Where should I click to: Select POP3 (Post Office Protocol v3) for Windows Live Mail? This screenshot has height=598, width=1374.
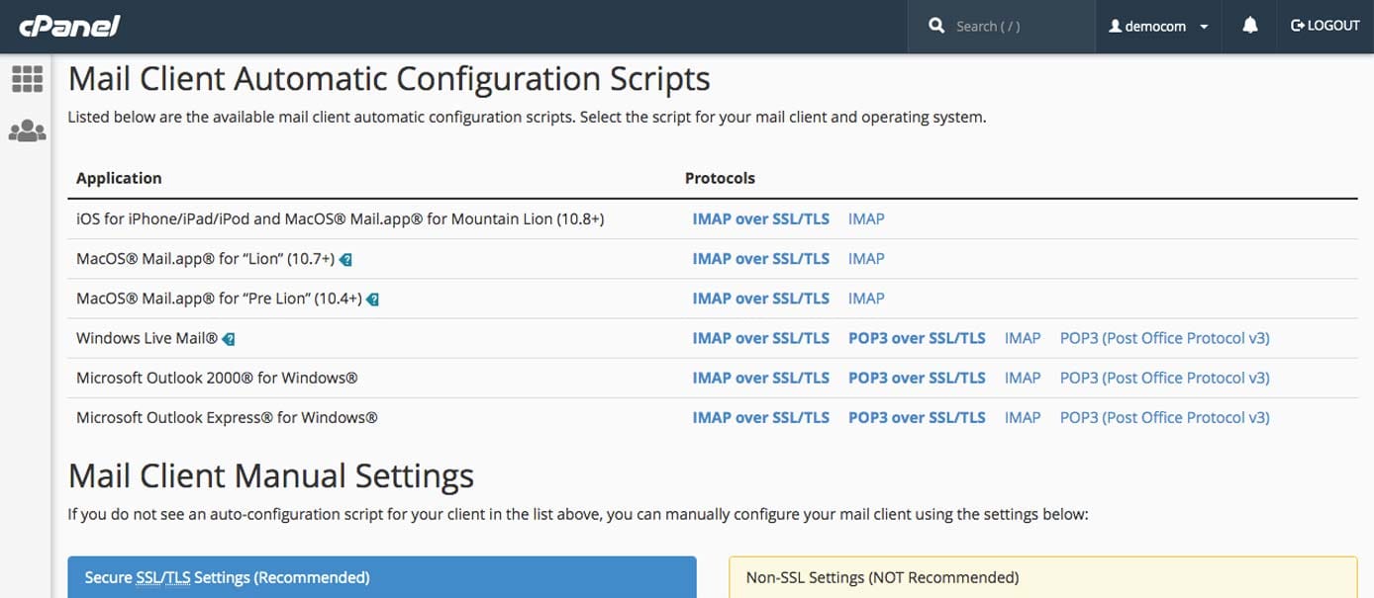tap(1164, 338)
